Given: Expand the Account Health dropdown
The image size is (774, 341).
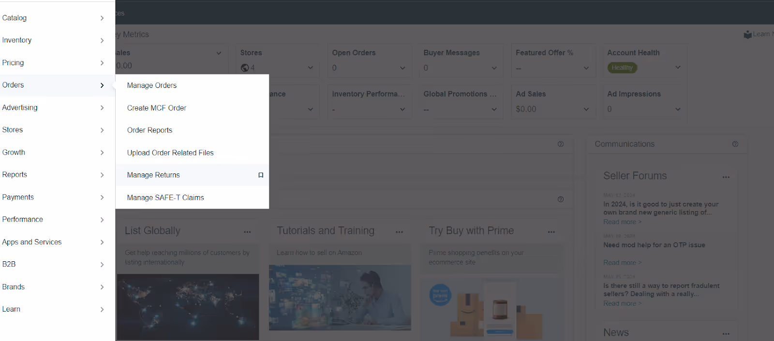Looking at the screenshot, I should point(678,68).
